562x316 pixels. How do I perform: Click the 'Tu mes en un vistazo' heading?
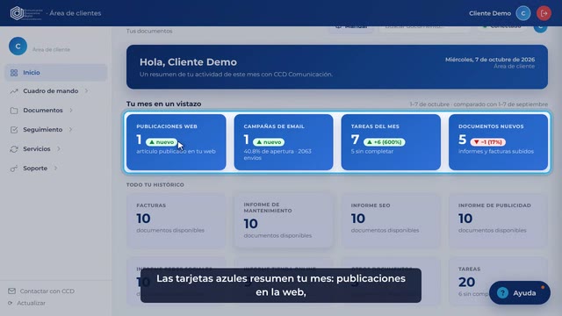pos(163,104)
